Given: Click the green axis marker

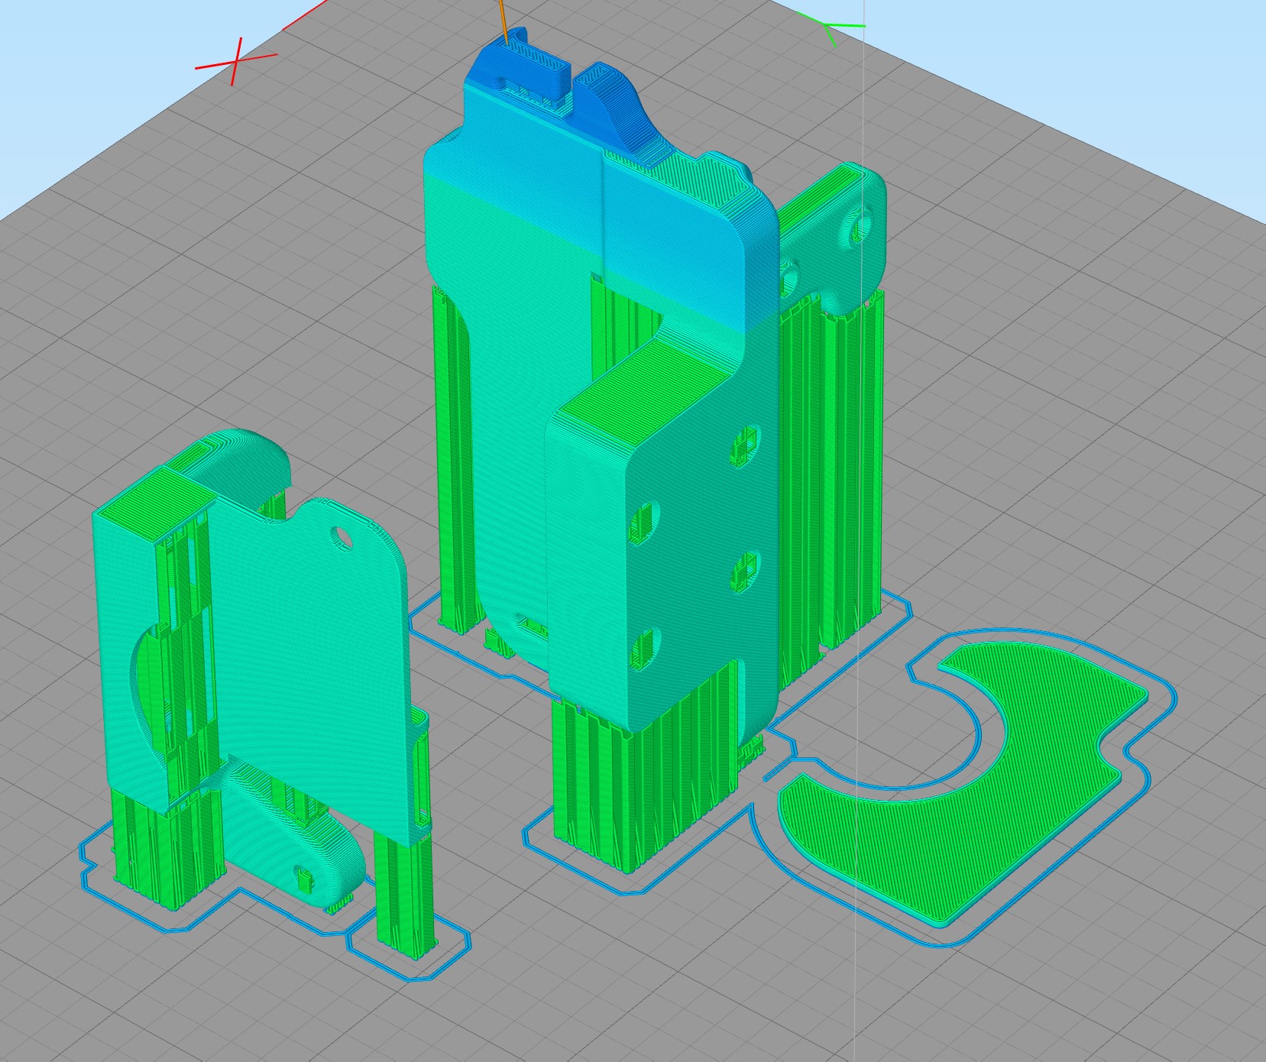Looking at the screenshot, I should pos(831,29).
